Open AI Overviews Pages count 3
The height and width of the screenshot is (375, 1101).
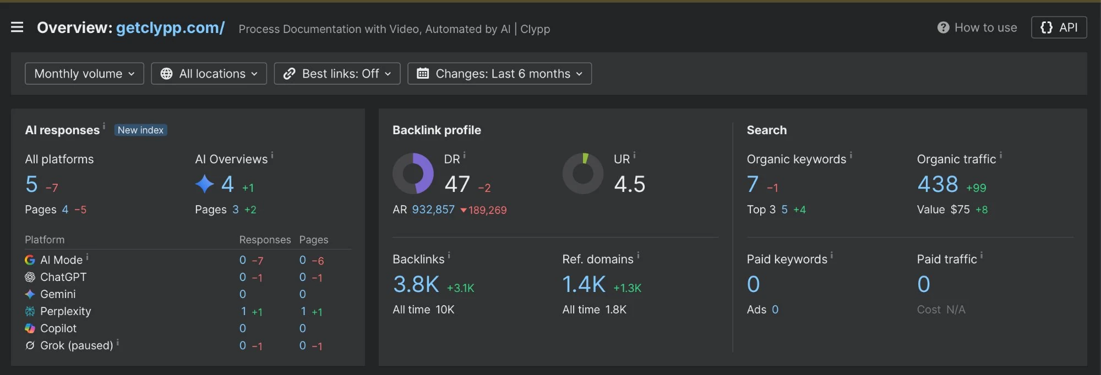[235, 209]
